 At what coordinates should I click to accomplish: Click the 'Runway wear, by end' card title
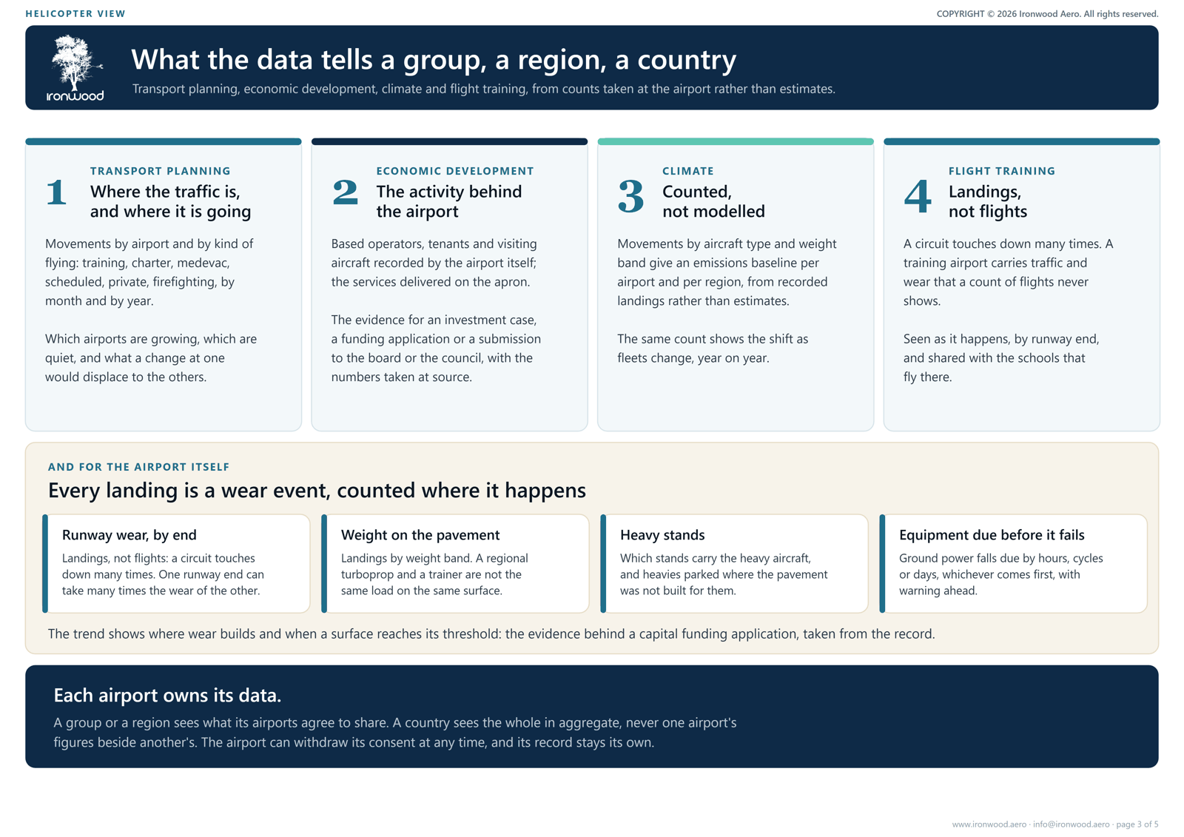(129, 534)
